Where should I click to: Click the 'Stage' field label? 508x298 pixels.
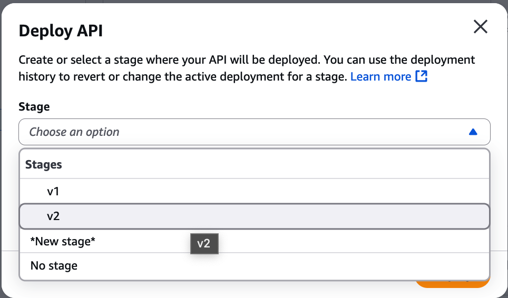(x=34, y=107)
